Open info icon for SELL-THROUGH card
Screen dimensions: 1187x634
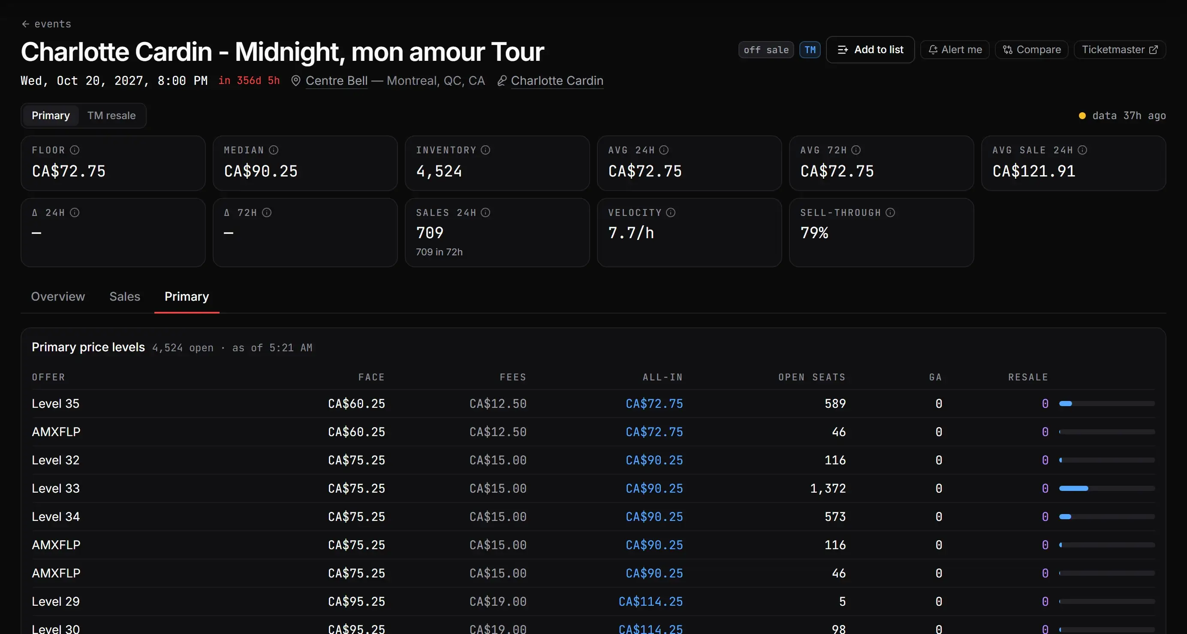(890, 213)
